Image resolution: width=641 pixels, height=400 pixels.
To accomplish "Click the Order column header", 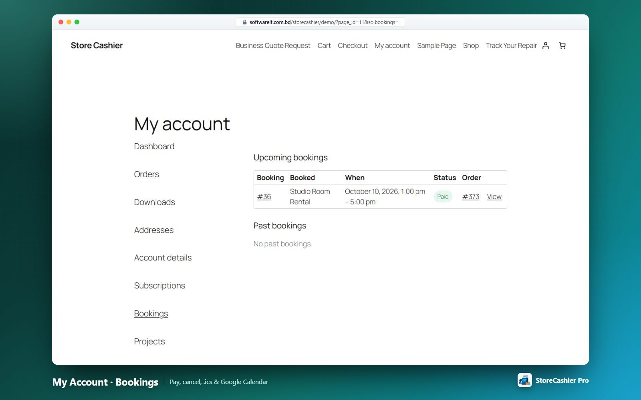I will click(472, 178).
